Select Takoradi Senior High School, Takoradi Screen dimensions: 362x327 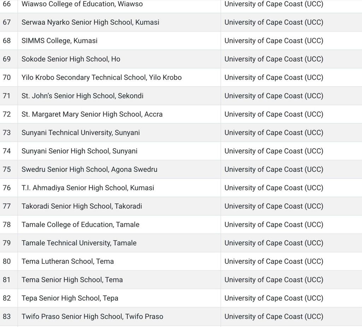pos(82,206)
